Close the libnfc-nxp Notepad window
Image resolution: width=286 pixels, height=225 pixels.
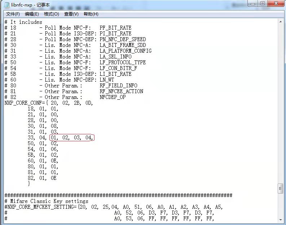276,4
